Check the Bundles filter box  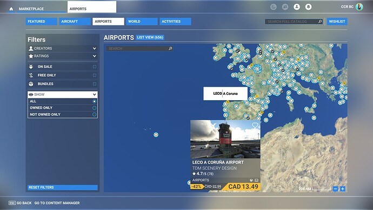pyautogui.click(x=95, y=84)
